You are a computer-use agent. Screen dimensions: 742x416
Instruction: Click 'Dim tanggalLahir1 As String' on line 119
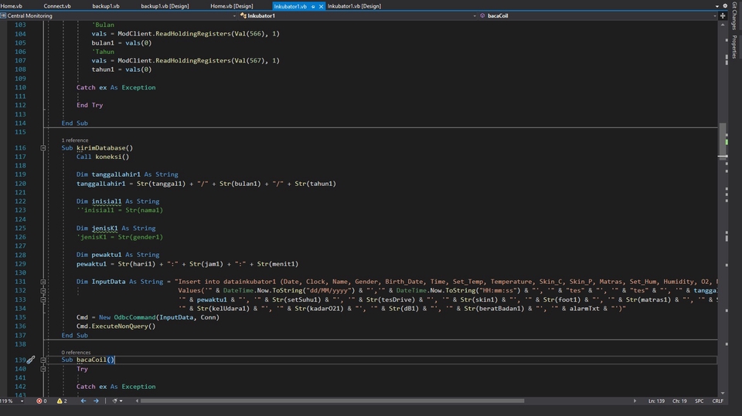[x=128, y=174]
